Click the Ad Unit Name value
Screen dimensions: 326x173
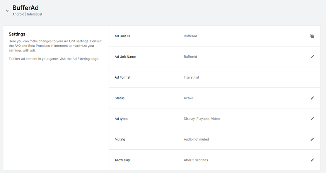(190, 57)
